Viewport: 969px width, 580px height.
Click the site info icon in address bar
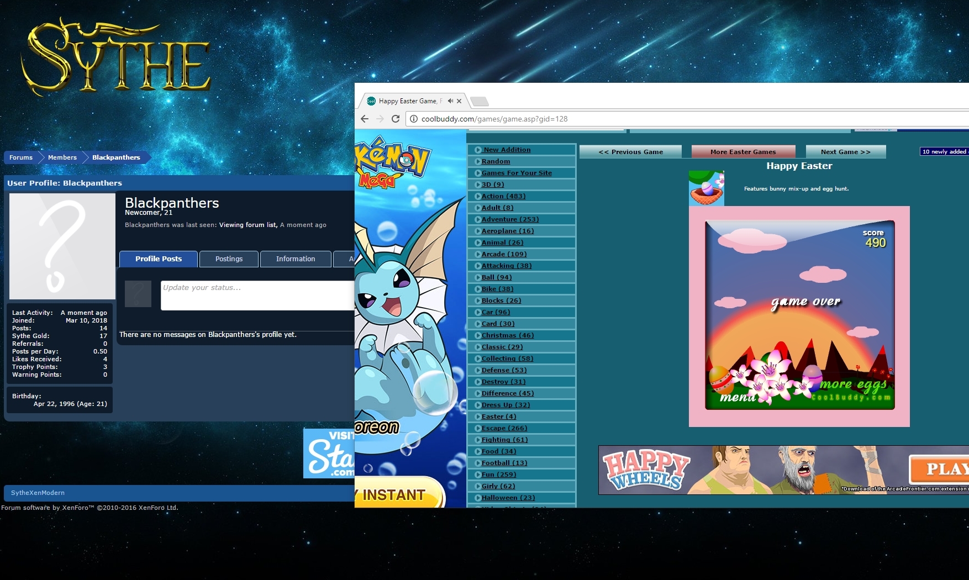(414, 119)
